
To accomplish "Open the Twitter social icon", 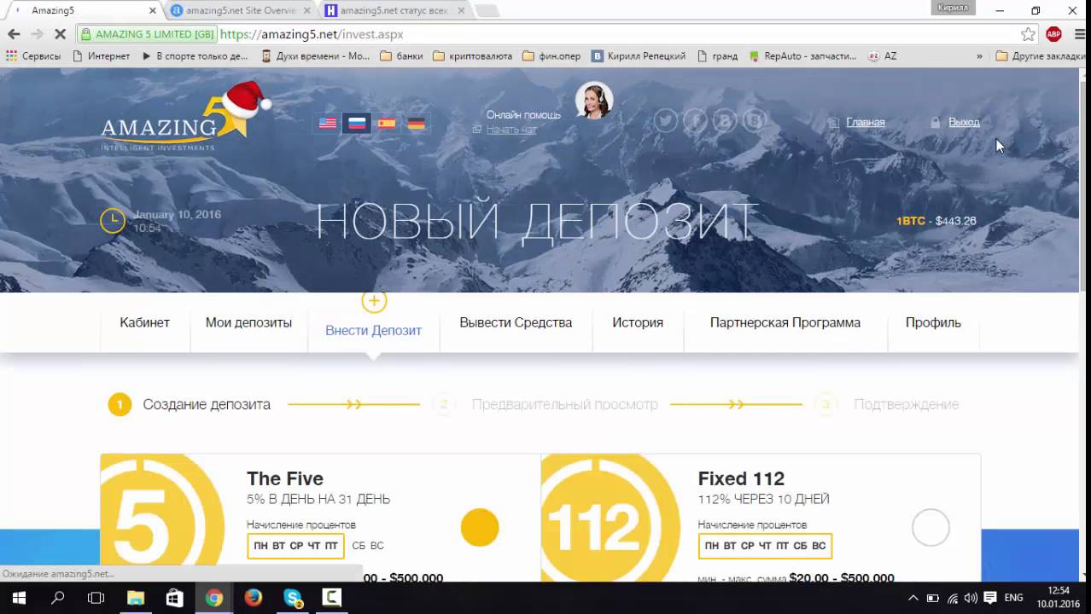I will [x=666, y=121].
